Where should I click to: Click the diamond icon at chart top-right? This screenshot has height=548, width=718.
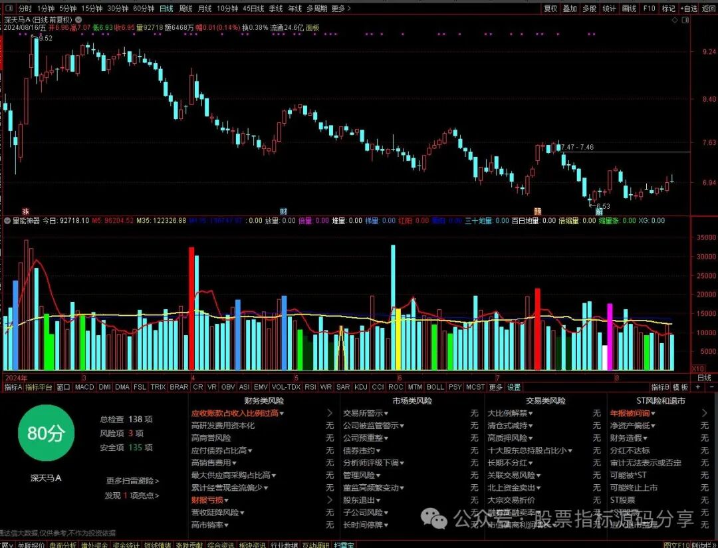[675, 20]
